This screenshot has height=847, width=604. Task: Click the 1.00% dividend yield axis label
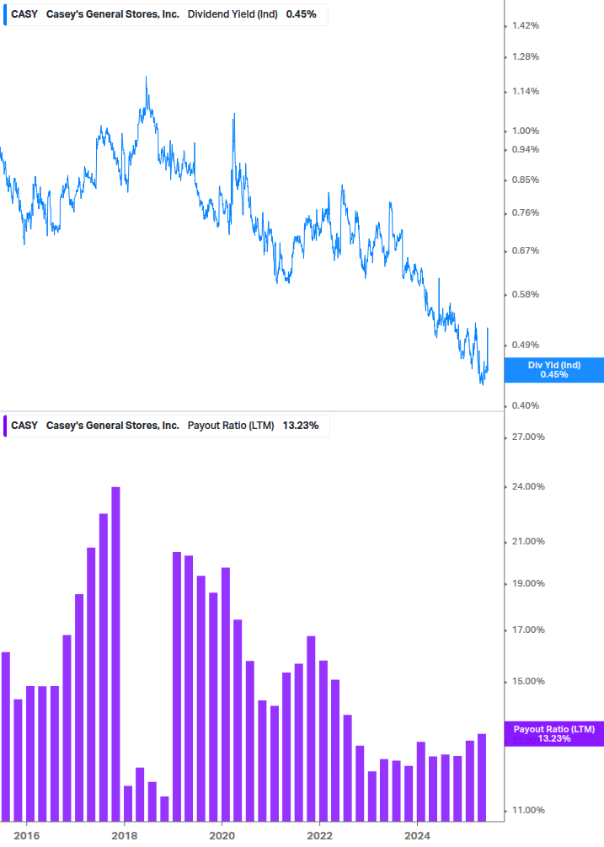(525, 131)
